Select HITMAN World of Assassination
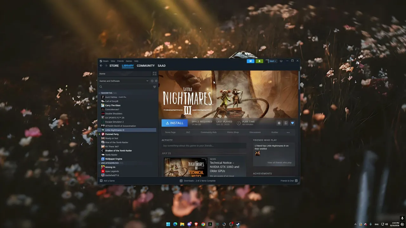The height and width of the screenshot is (228, 406). (x=128, y=126)
